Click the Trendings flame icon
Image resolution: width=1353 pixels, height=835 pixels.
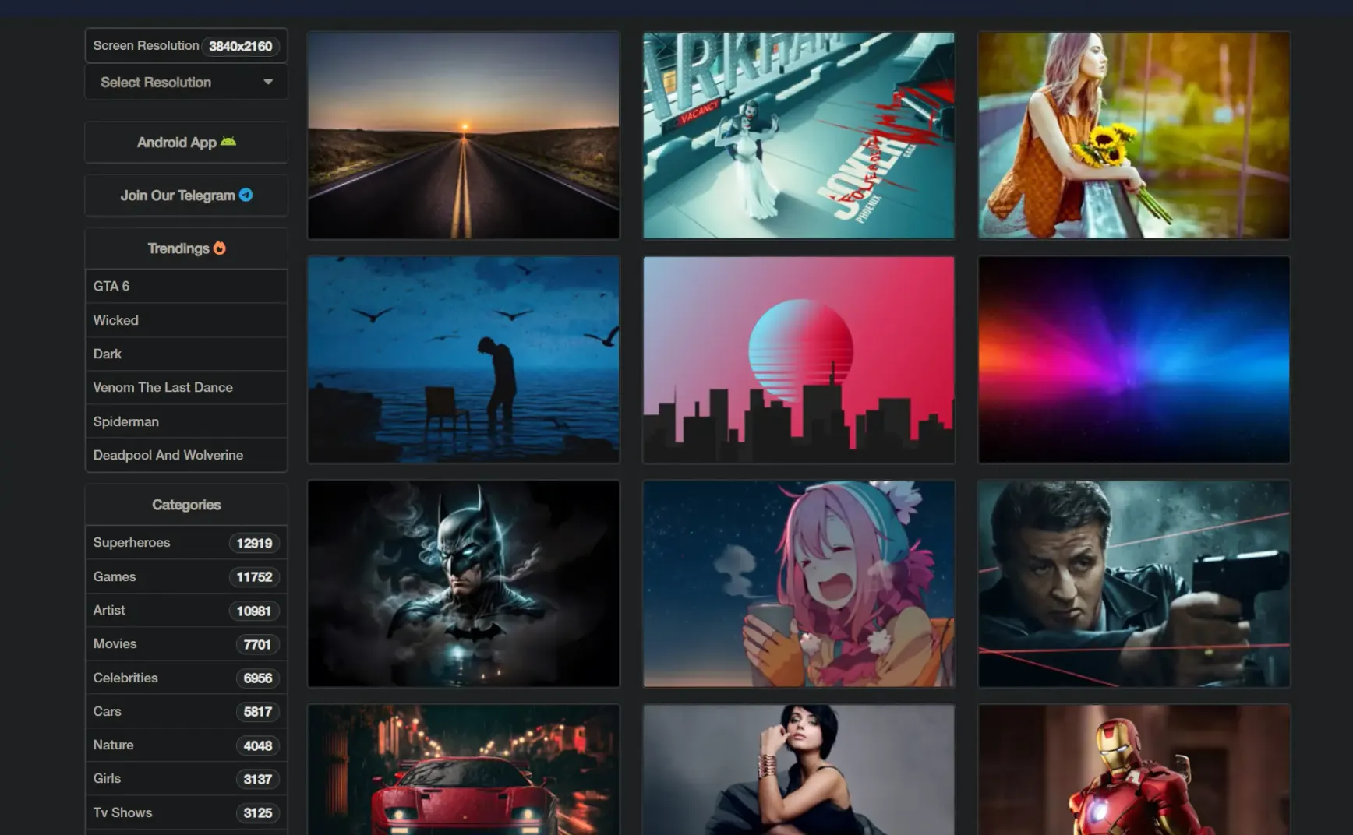point(220,248)
